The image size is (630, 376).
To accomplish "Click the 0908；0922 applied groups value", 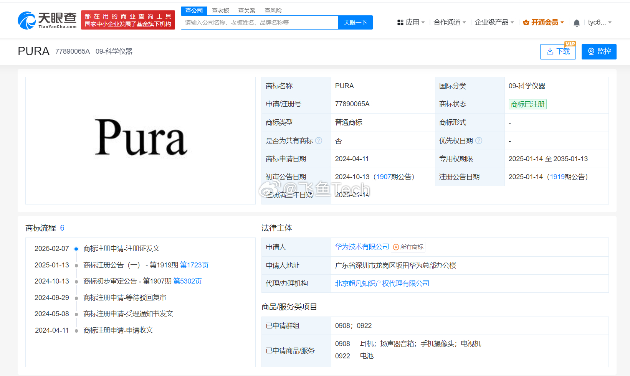I will coord(353,326).
